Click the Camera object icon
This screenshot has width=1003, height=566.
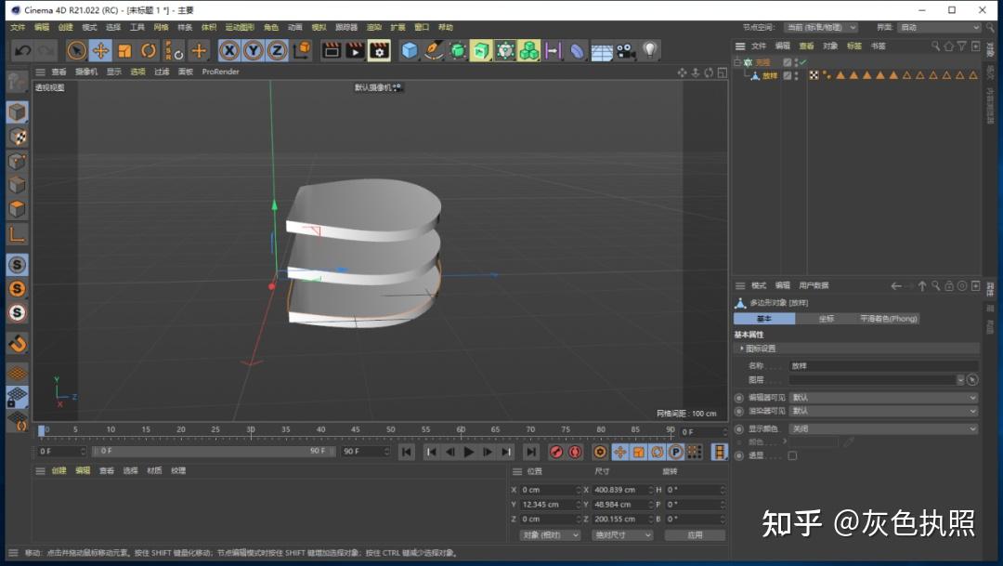(625, 51)
